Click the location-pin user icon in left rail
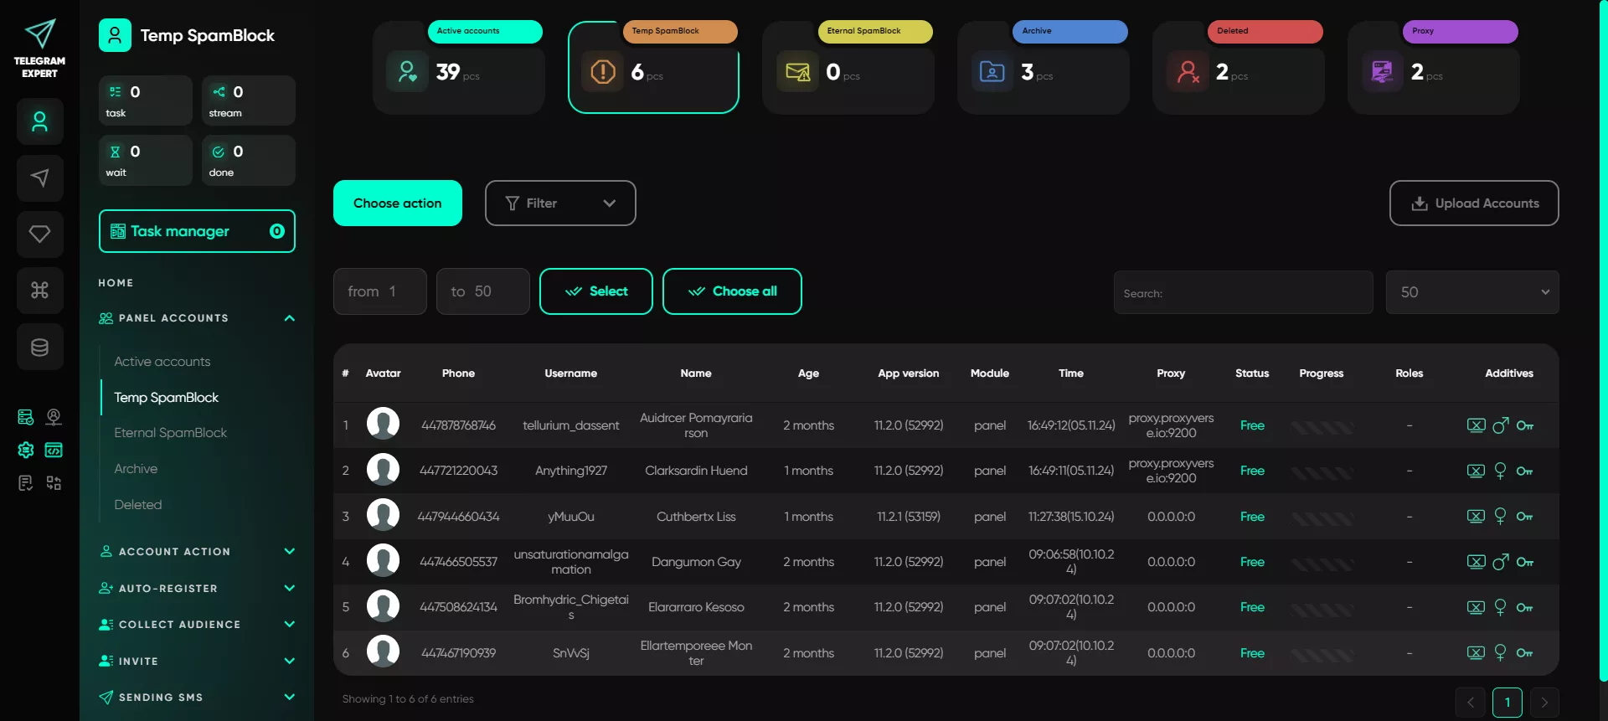 (x=54, y=417)
